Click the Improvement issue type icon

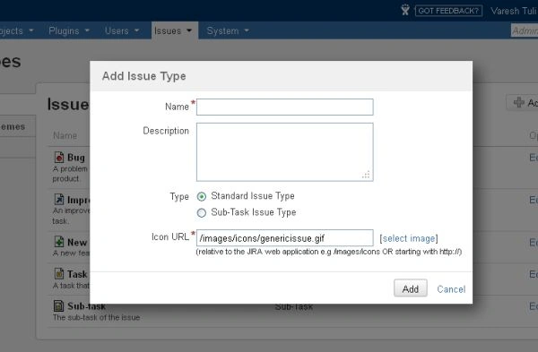59,199
